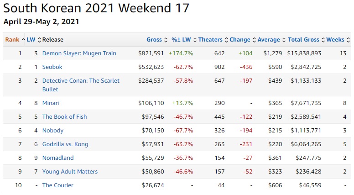
Task: Click the Minari release link
Action: [51, 103]
